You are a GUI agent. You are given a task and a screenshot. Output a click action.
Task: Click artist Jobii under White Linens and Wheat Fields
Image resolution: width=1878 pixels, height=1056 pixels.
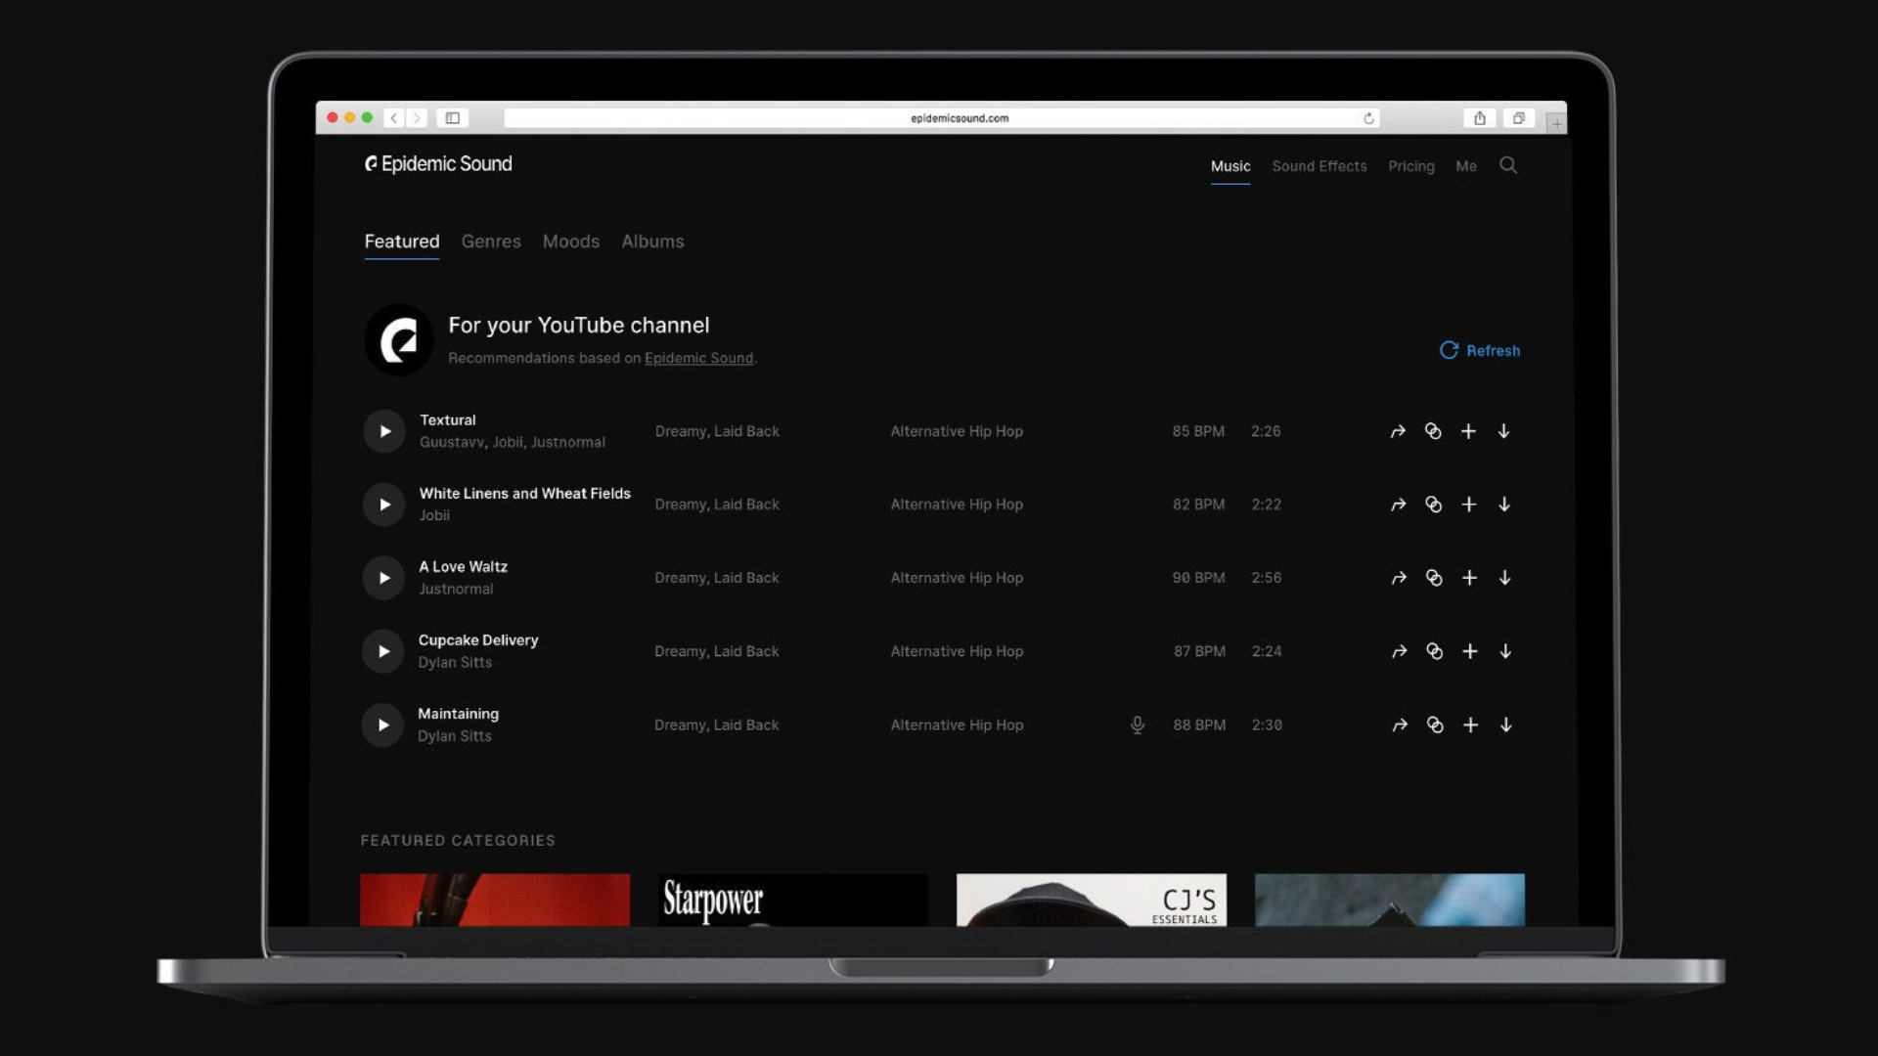click(434, 515)
